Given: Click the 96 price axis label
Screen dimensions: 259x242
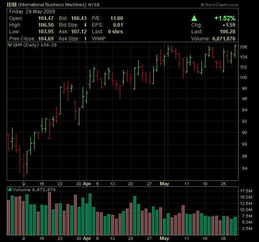Looking at the screenshot, I should pyautogui.click(x=244, y=98).
